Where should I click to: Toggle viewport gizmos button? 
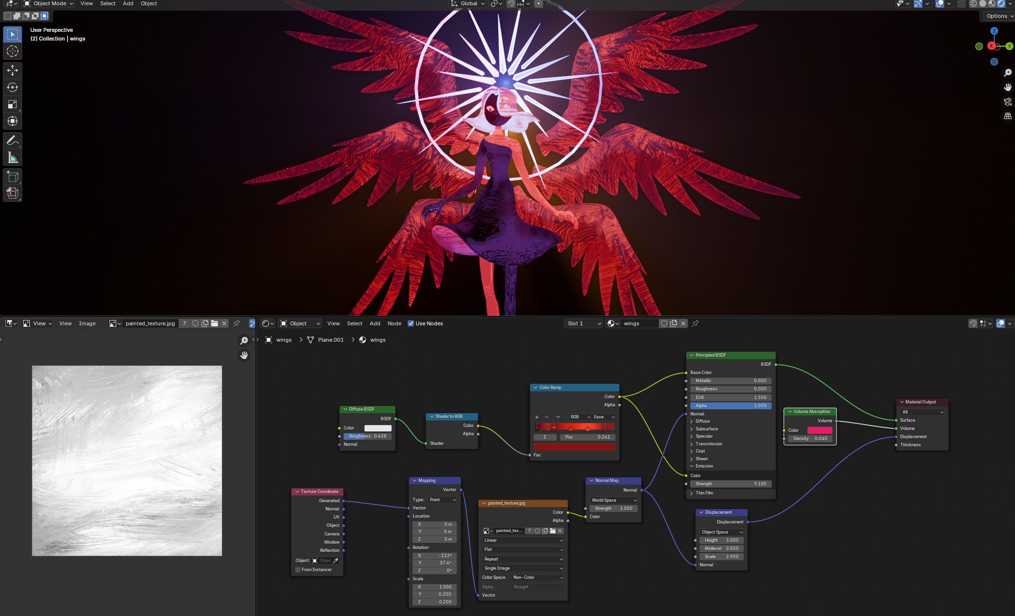click(918, 3)
